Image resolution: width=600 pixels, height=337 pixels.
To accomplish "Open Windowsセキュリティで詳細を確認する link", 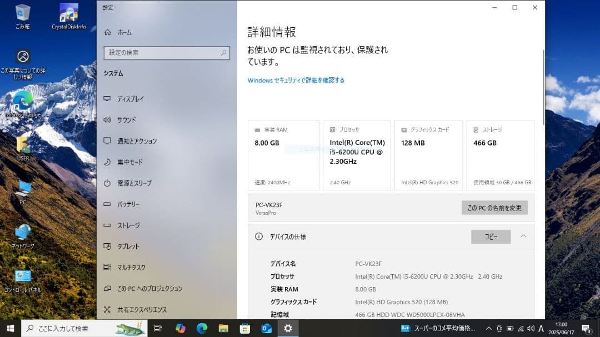I will point(296,80).
